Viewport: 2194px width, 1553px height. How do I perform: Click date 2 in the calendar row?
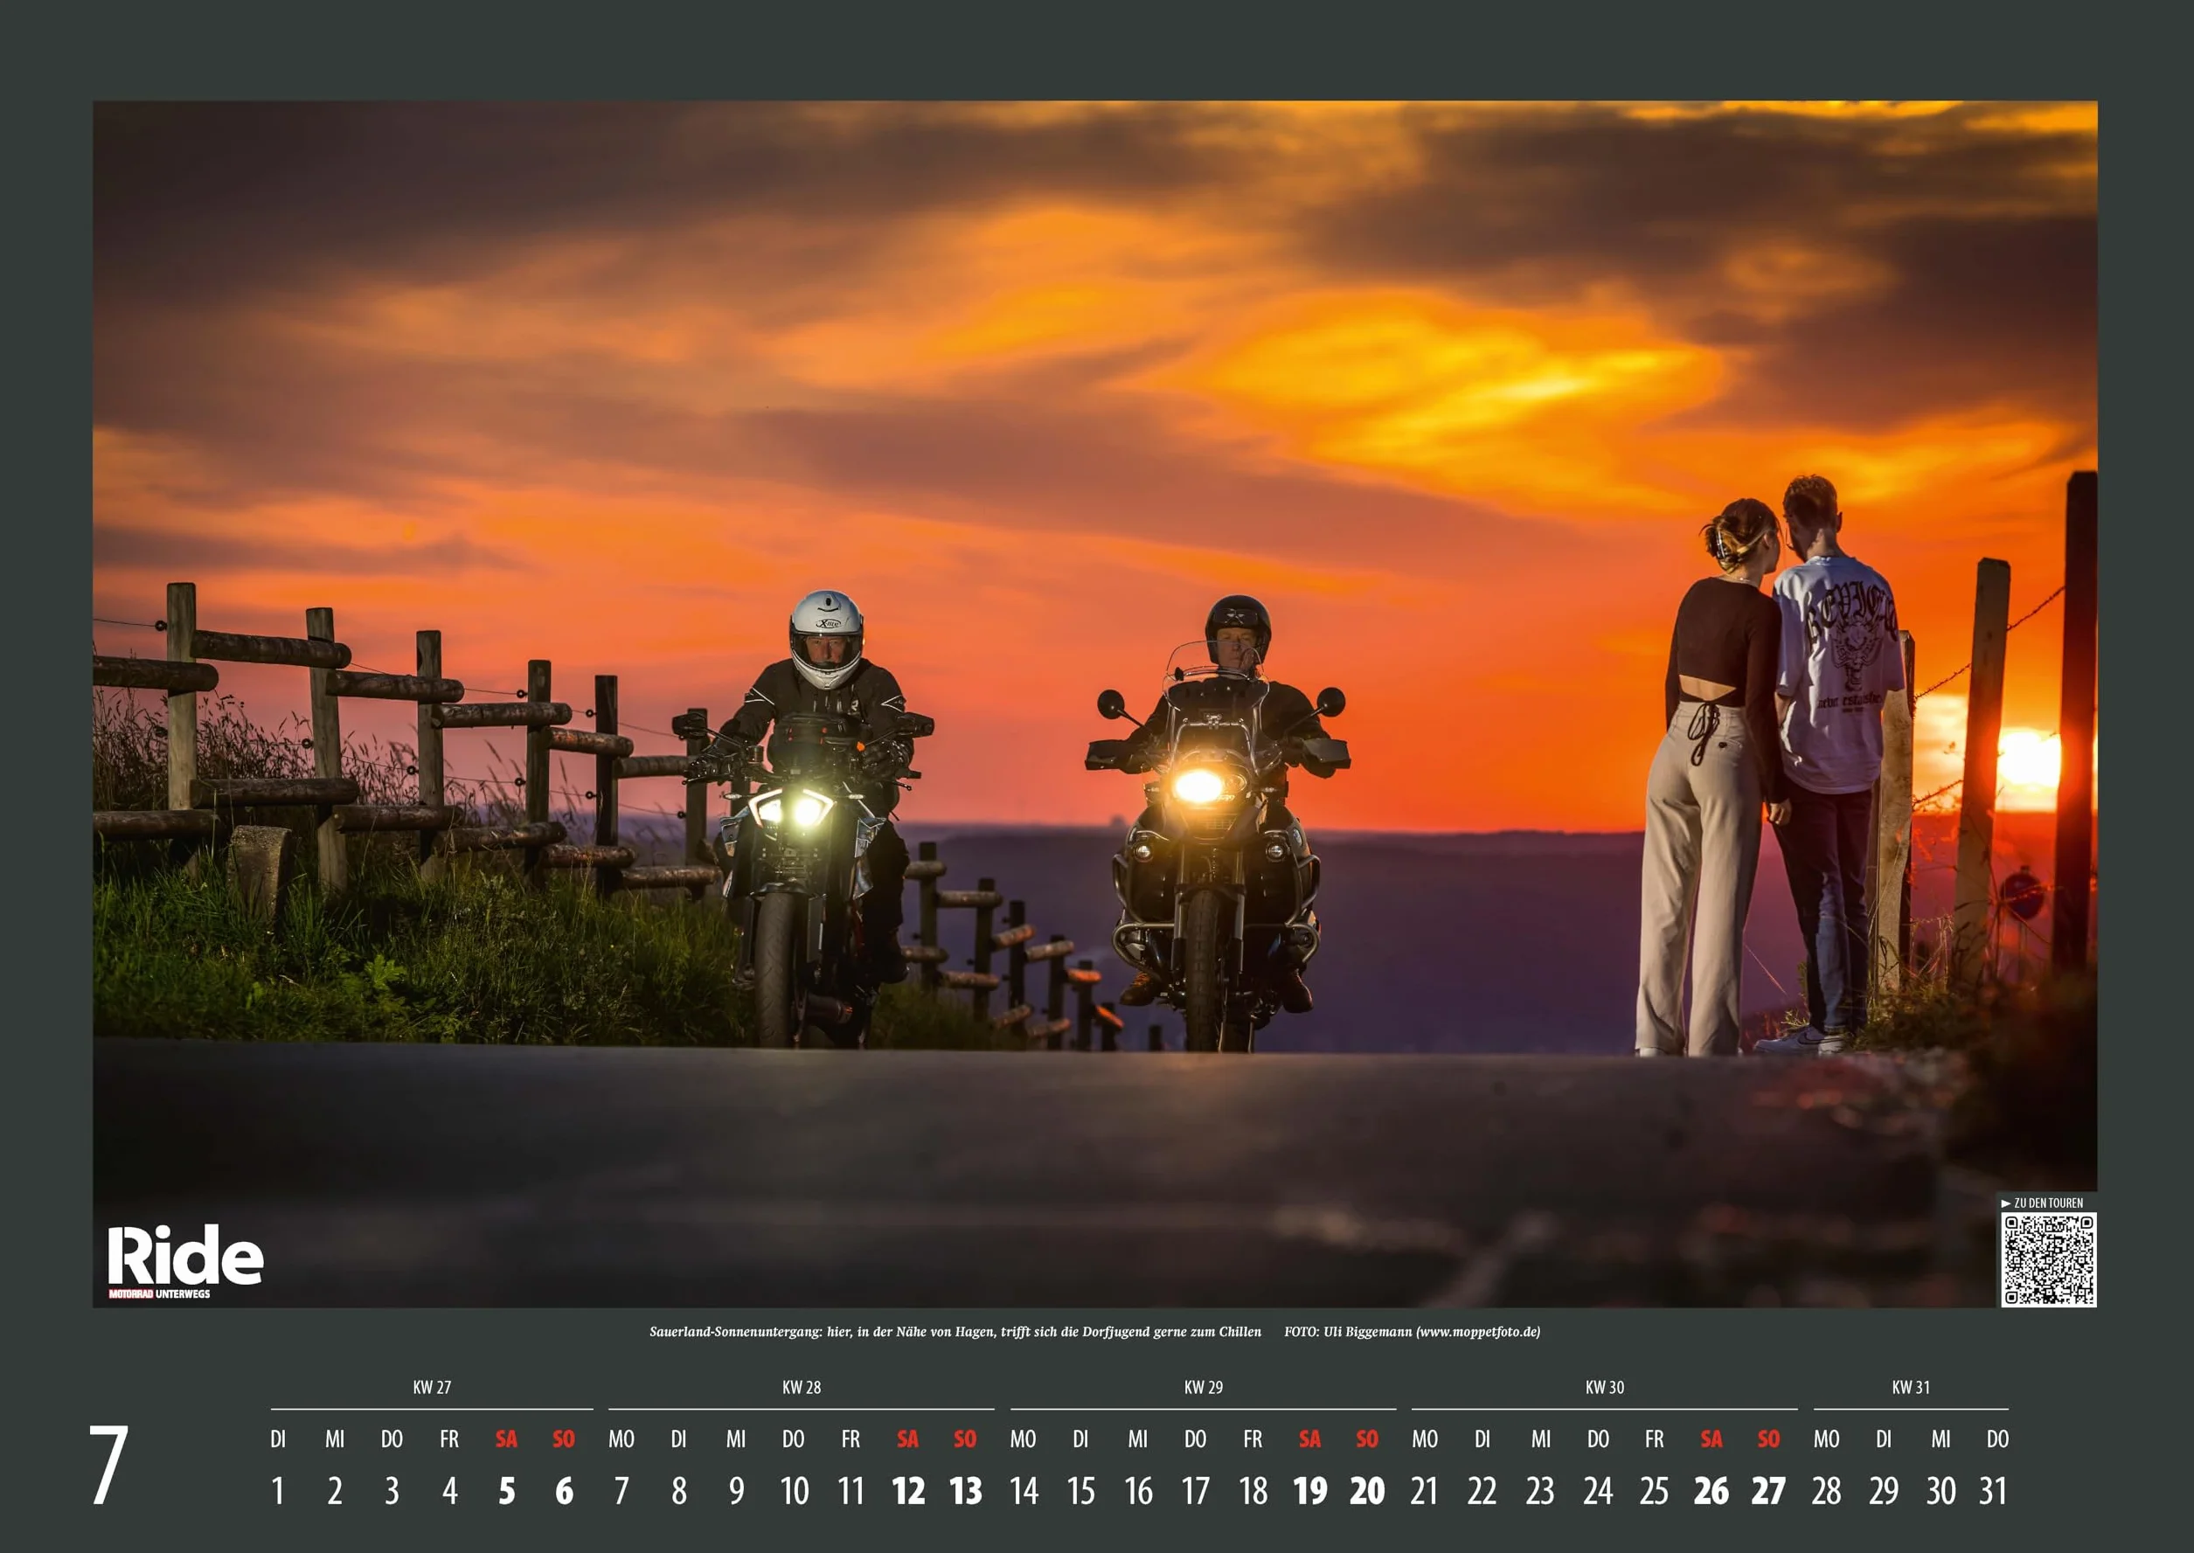click(335, 1492)
